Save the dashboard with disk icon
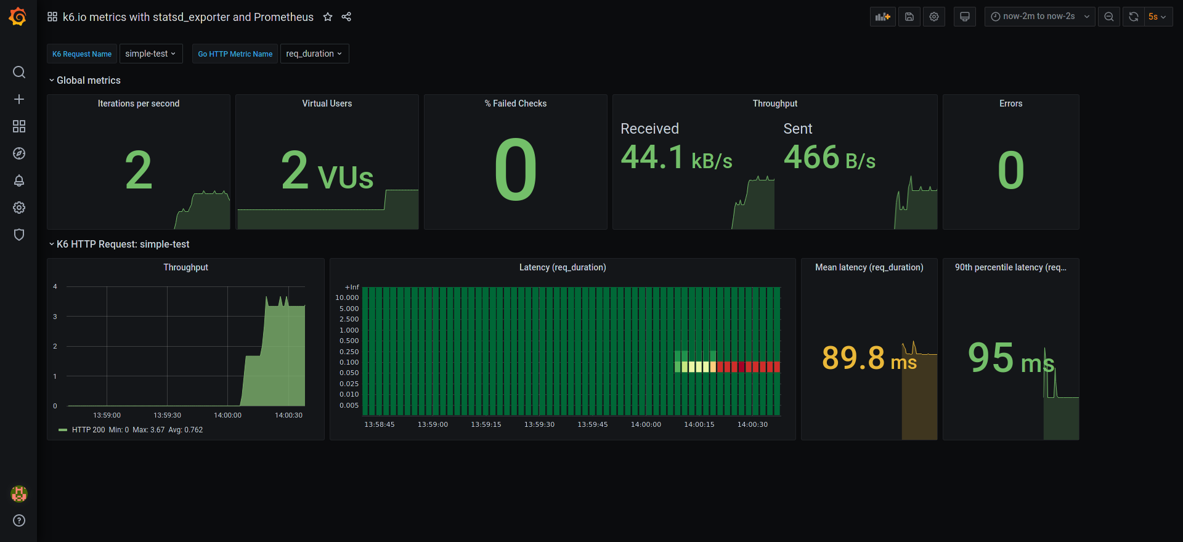1183x542 pixels. (909, 17)
